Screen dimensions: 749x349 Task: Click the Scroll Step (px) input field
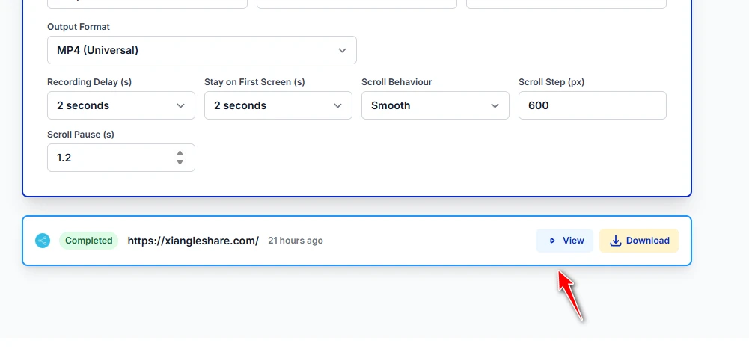tap(592, 105)
